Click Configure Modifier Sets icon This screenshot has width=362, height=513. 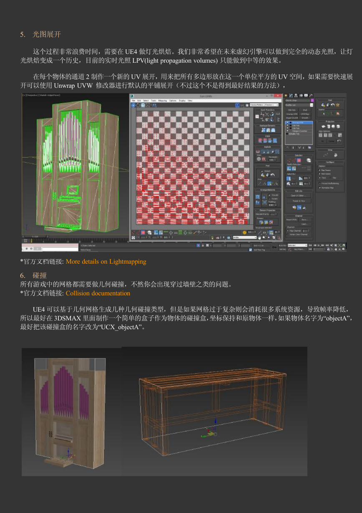(x=310, y=147)
